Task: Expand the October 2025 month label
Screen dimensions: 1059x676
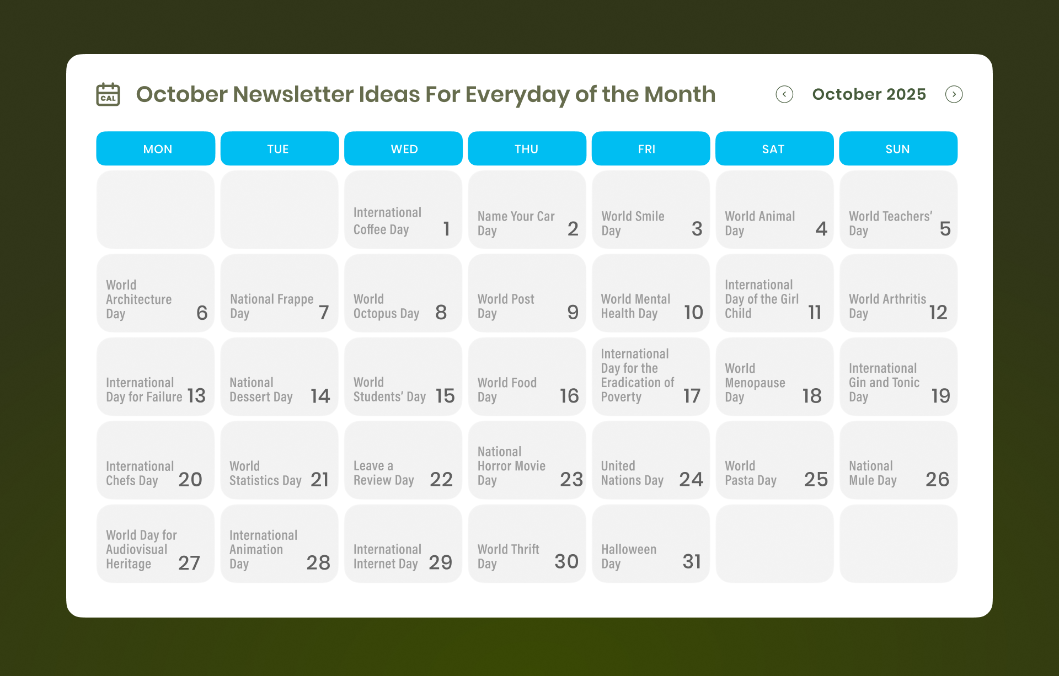Action: click(869, 94)
